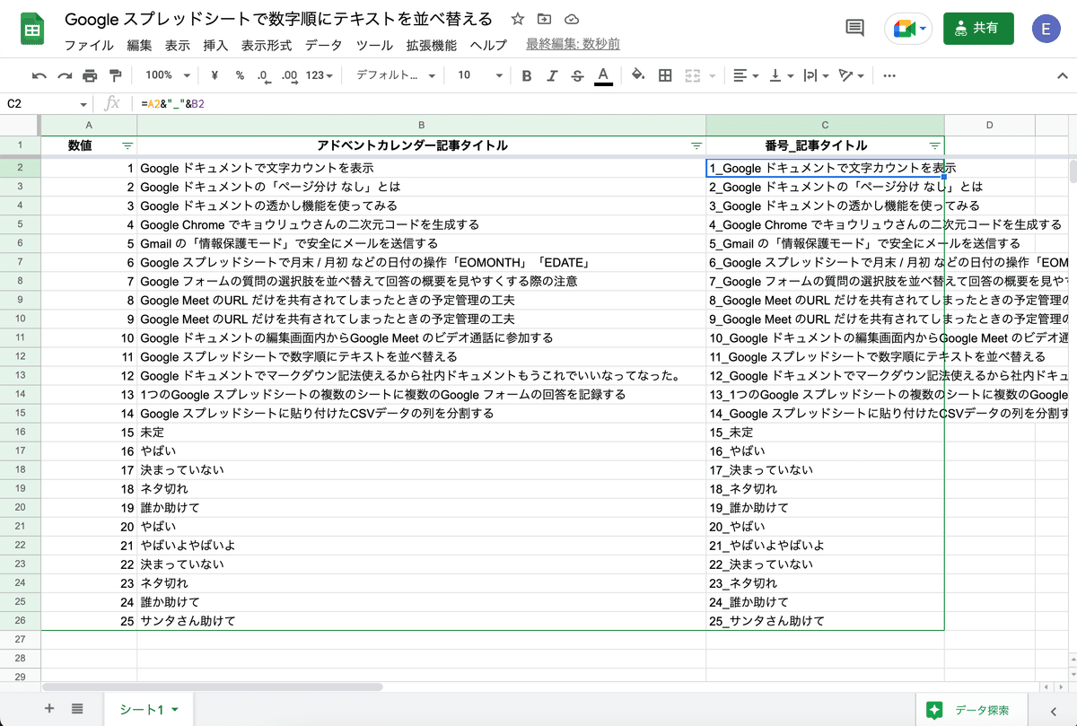Open the 表示形式 menu
The width and height of the screenshot is (1077, 726).
point(267,45)
